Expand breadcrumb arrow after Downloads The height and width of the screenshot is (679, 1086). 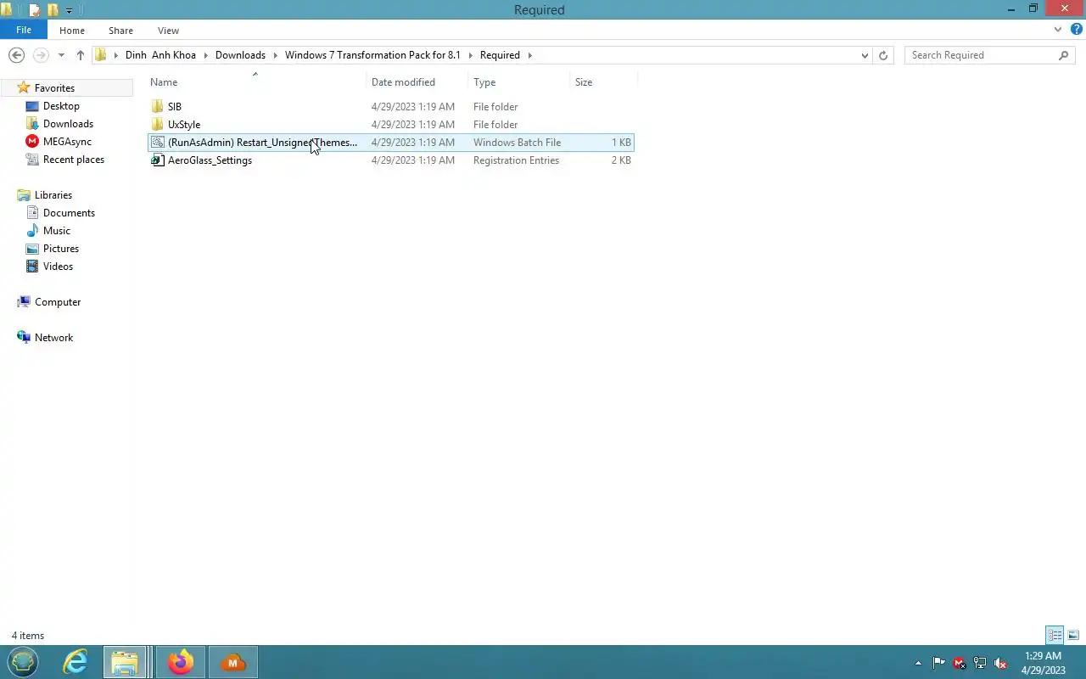pyautogui.click(x=276, y=55)
